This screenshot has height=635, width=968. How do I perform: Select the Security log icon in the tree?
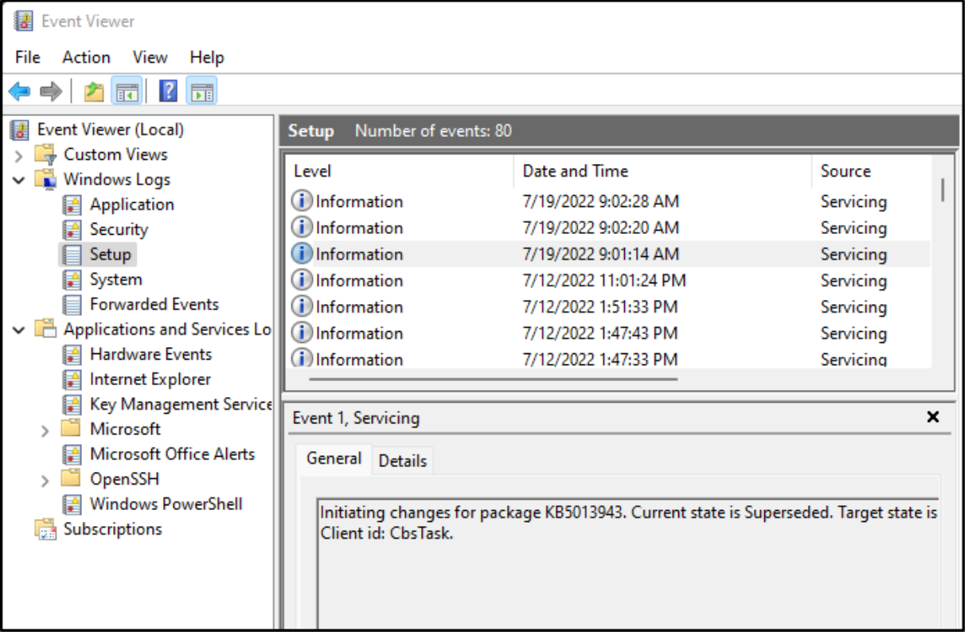(x=72, y=230)
